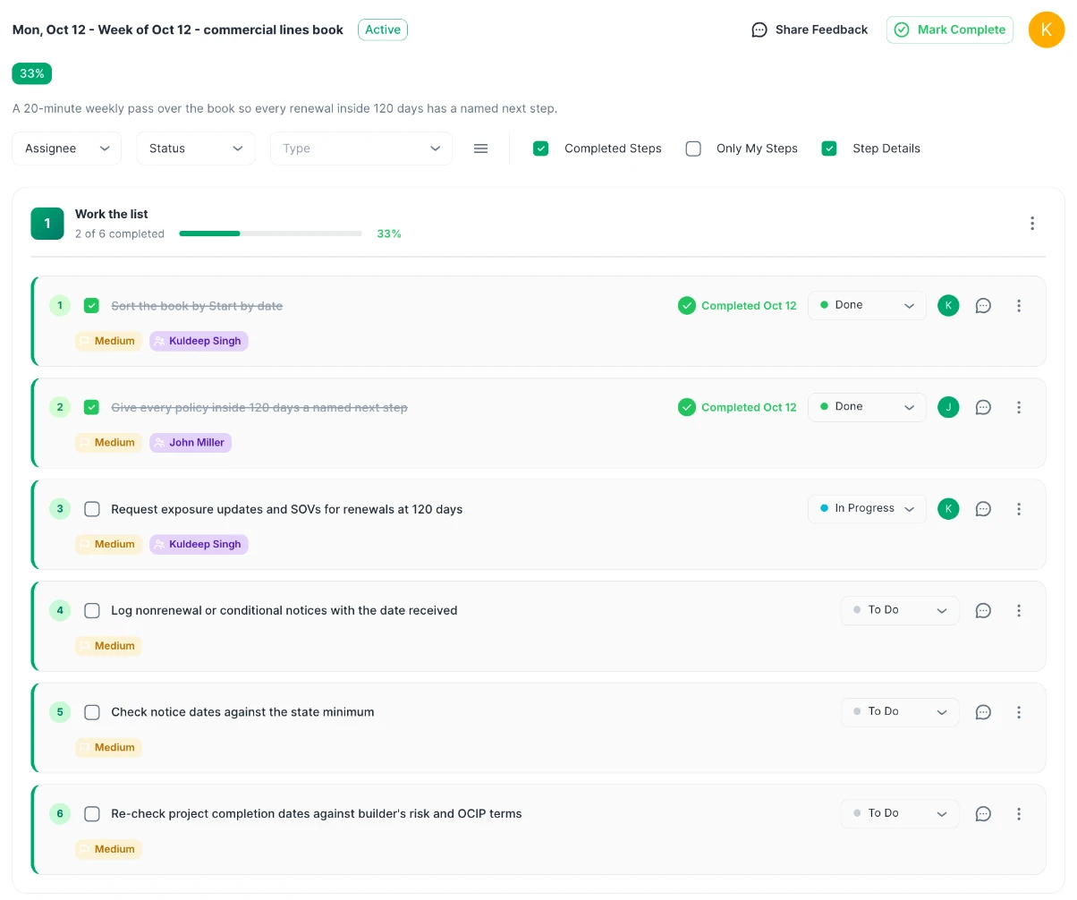The height and width of the screenshot is (900, 1077).
Task: Open comments for step 1 Sort the book
Action: click(983, 306)
